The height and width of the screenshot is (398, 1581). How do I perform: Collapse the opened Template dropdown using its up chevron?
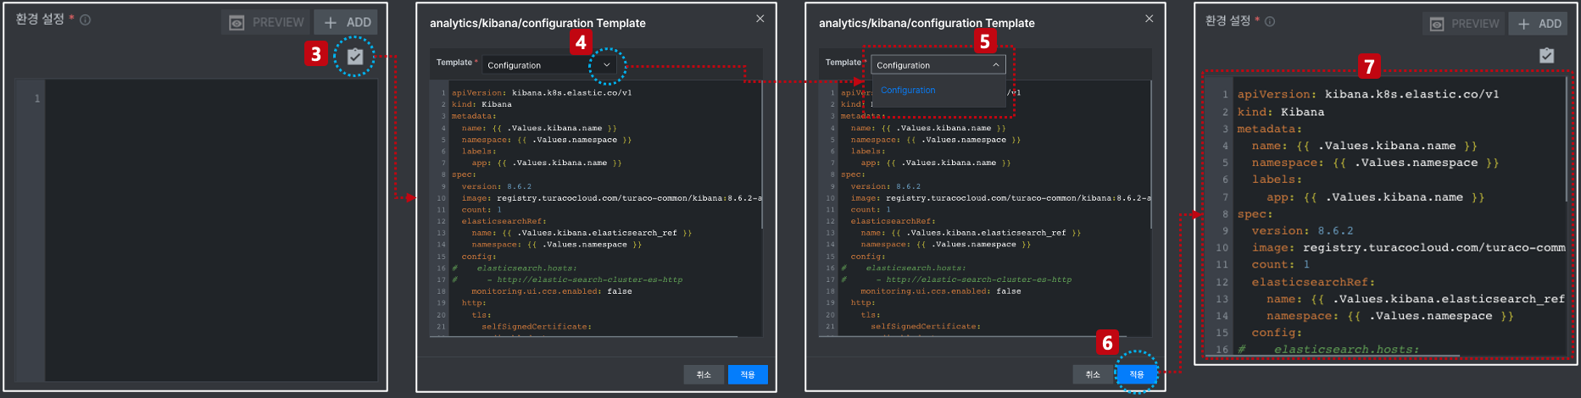click(995, 64)
